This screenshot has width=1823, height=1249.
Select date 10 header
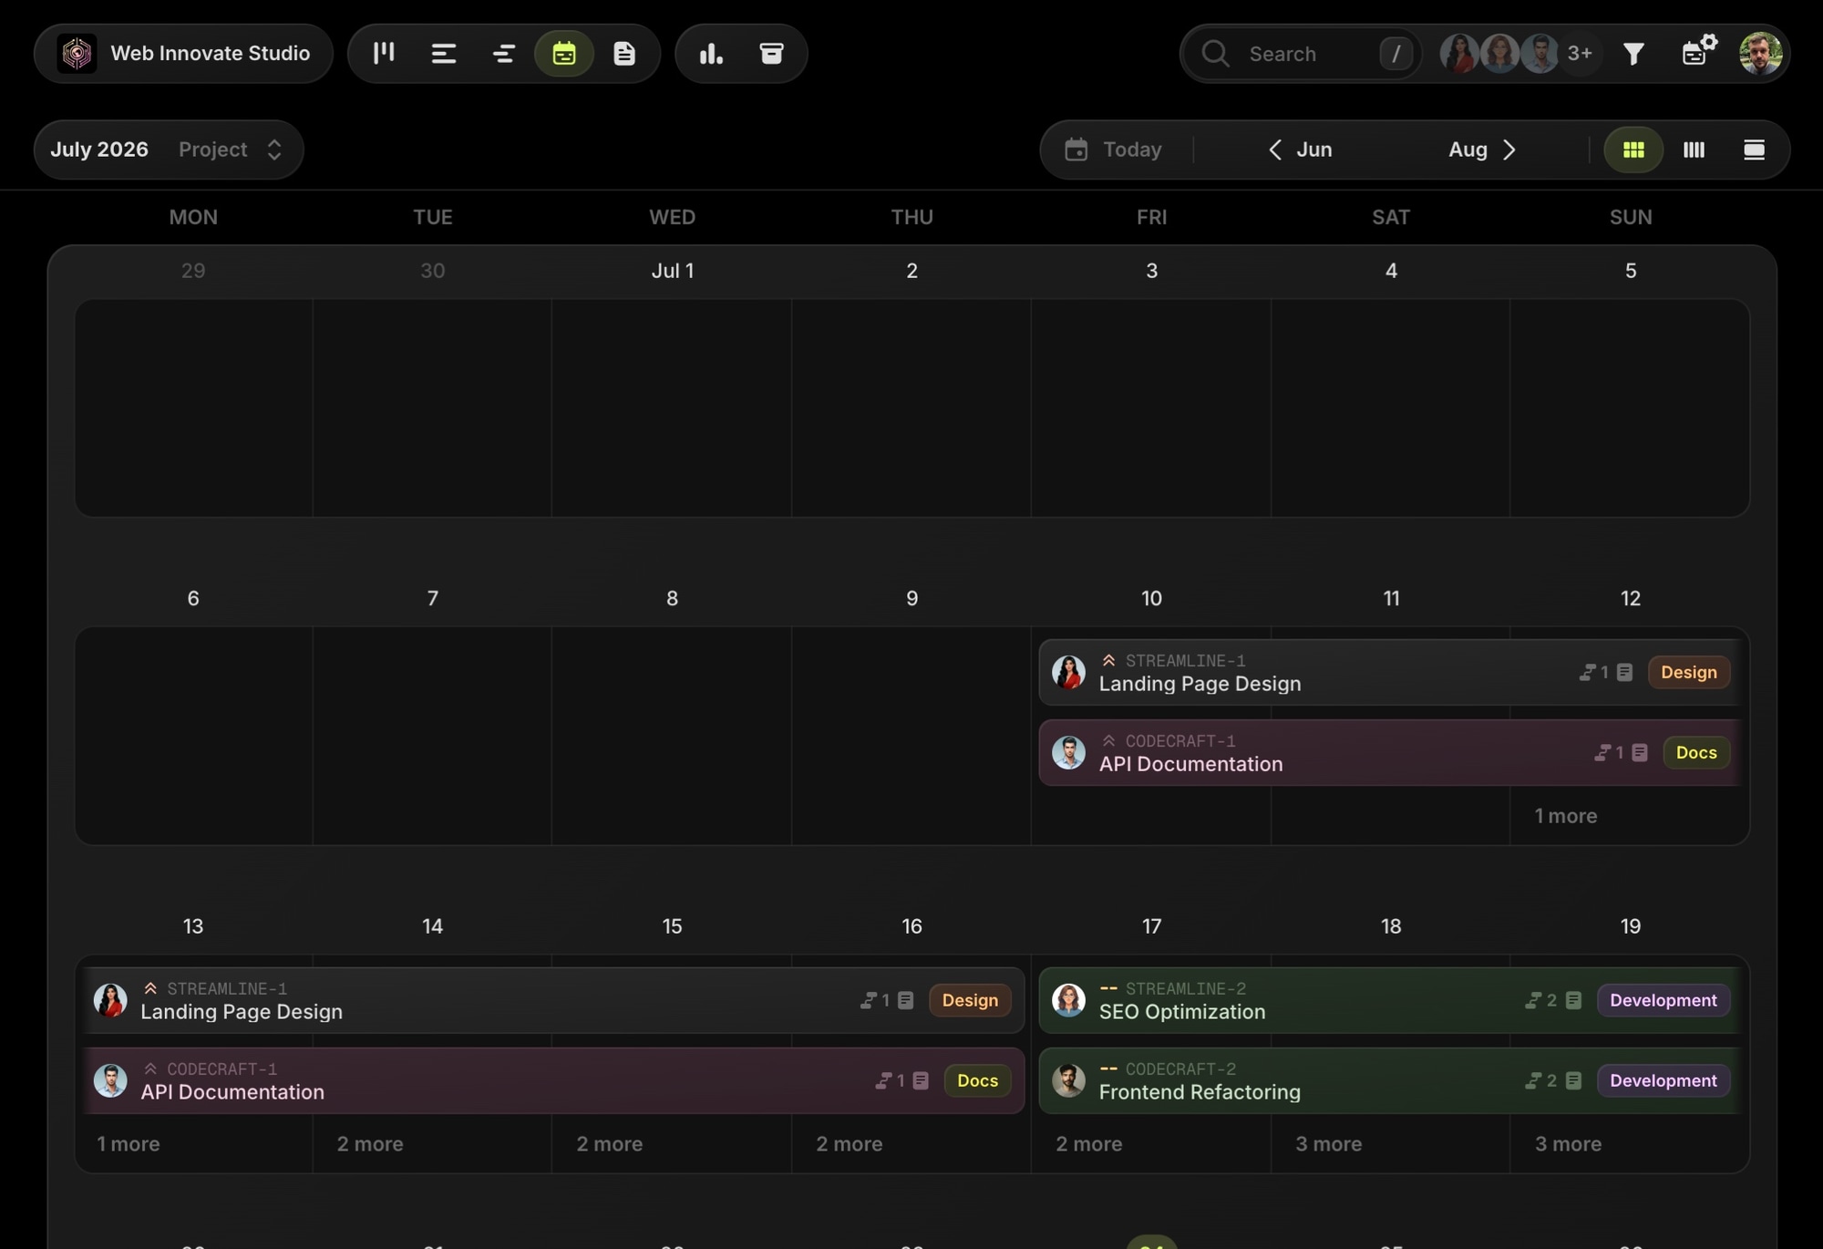point(1151,599)
